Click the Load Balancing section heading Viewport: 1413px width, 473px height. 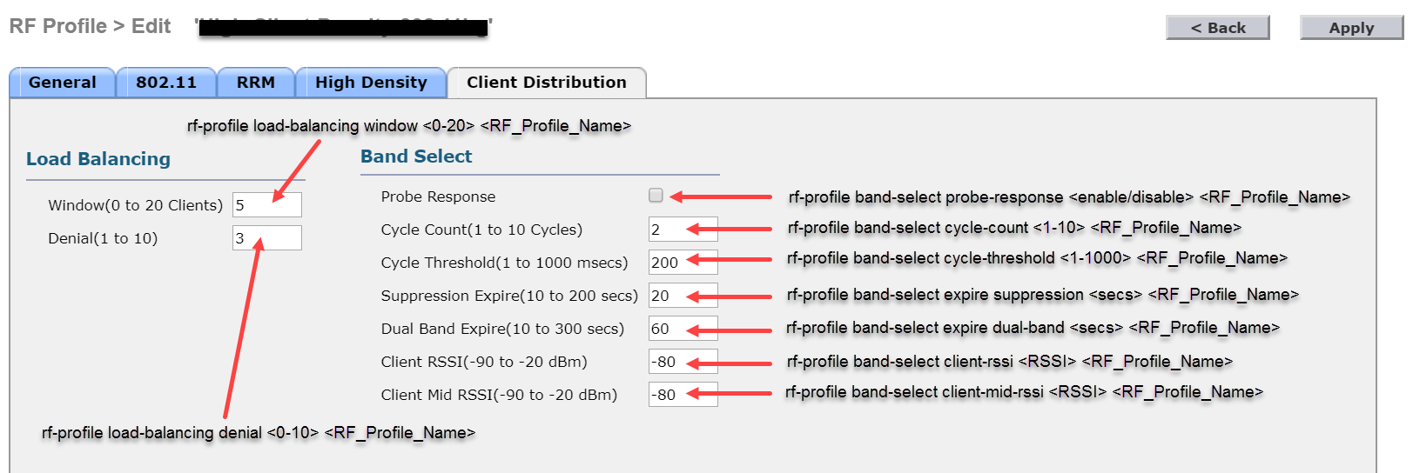pos(98,159)
